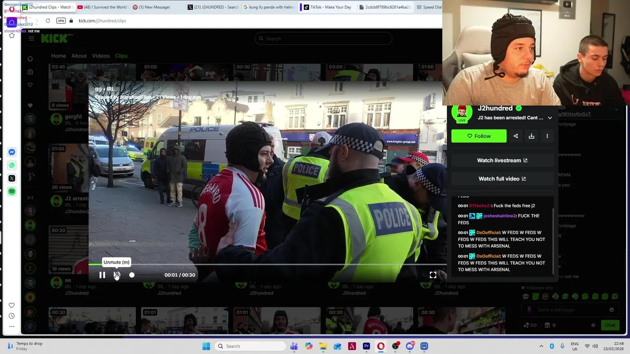Switch to New Message browser tab
Screen dimensions: 630x354
click(154, 7)
